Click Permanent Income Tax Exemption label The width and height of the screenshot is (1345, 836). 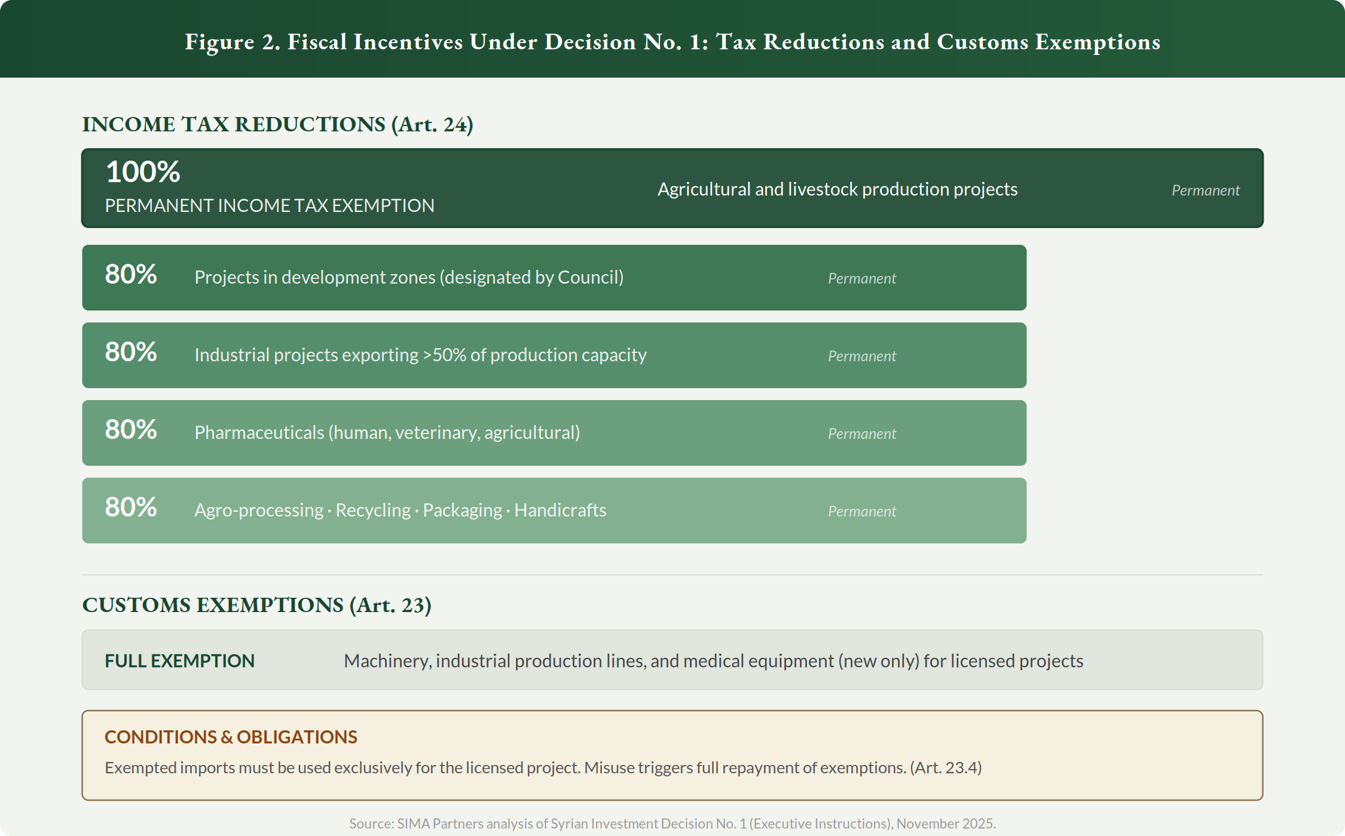click(270, 205)
